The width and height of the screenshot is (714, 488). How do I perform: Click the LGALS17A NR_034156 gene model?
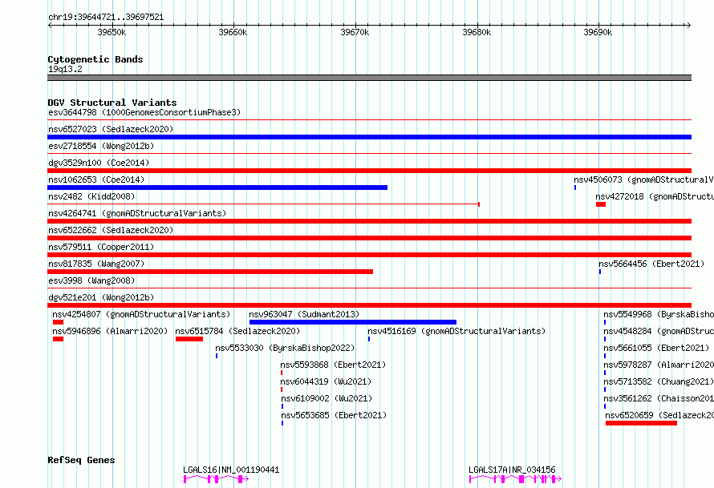pos(515,479)
